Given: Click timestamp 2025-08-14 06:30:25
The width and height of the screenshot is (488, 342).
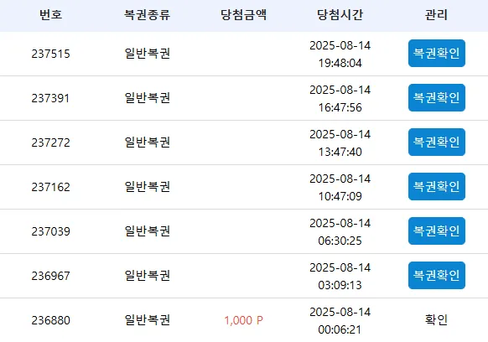Looking at the screenshot, I should (340, 232).
